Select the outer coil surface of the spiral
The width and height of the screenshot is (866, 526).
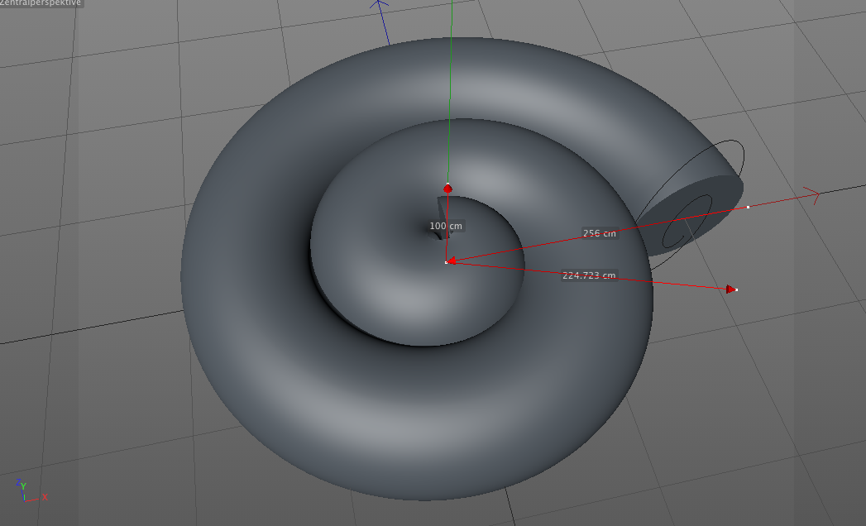273,372
